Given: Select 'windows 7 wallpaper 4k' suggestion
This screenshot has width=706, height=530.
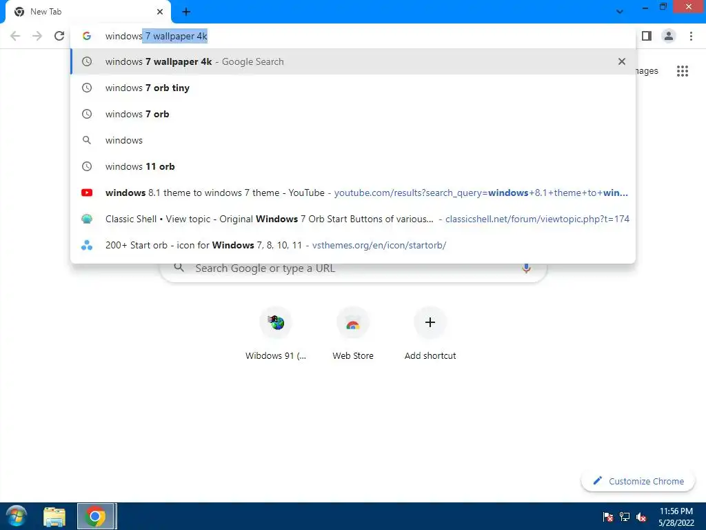Looking at the screenshot, I should [353, 61].
